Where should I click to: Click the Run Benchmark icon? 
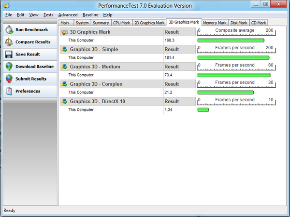pyautogui.click(x=9, y=30)
